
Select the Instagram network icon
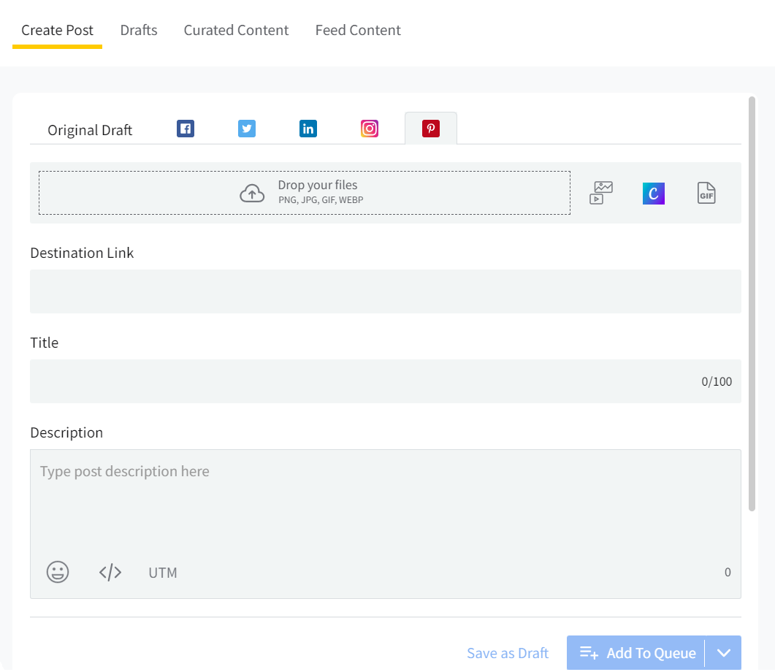tap(369, 128)
